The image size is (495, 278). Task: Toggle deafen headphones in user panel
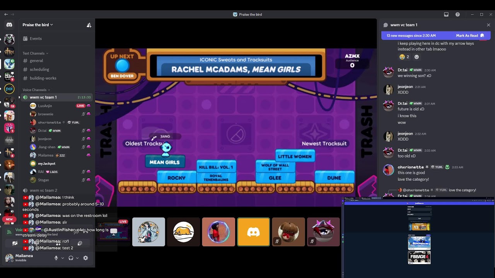[71, 258]
